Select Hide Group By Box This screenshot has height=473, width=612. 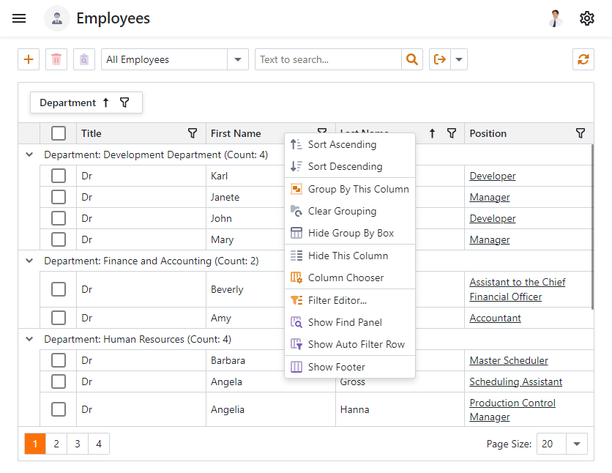click(x=350, y=233)
